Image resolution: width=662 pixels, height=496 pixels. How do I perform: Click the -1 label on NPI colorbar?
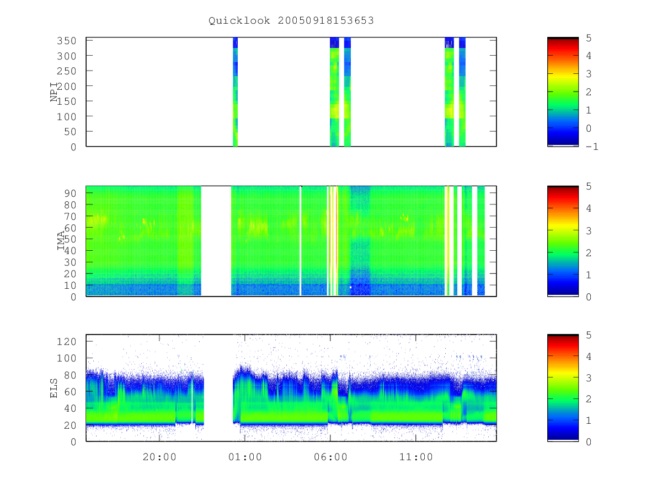click(592, 147)
